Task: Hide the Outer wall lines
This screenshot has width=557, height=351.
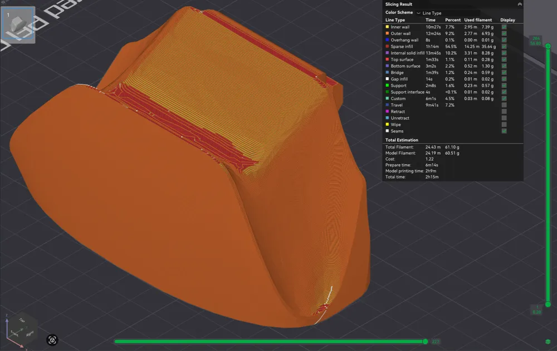Action: coord(505,33)
